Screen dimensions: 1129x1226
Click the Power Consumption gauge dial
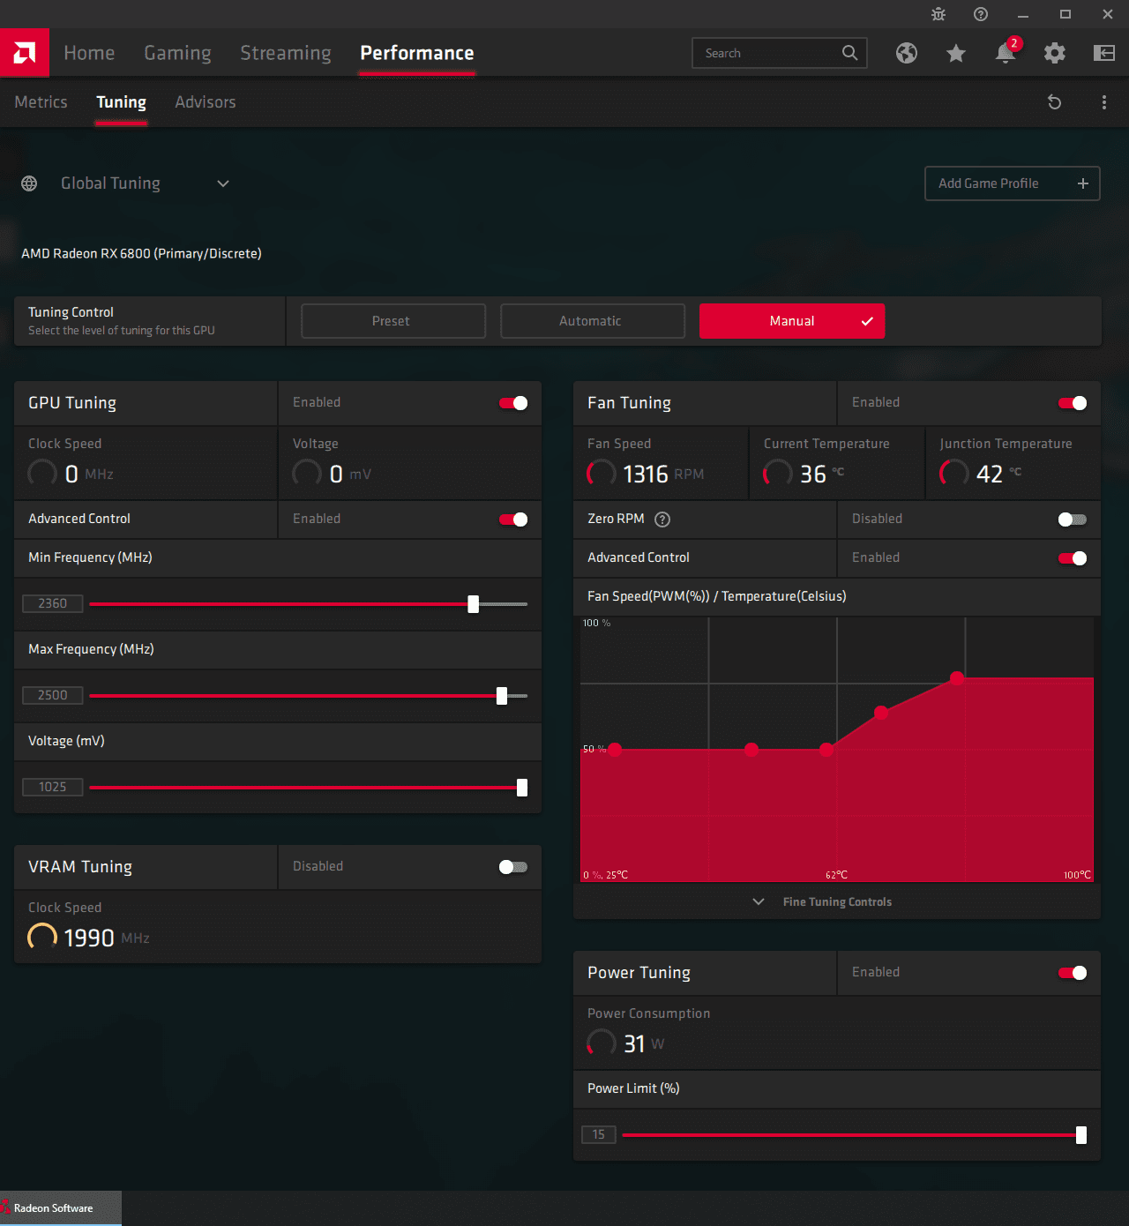pyautogui.click(x=602, y=1043)
